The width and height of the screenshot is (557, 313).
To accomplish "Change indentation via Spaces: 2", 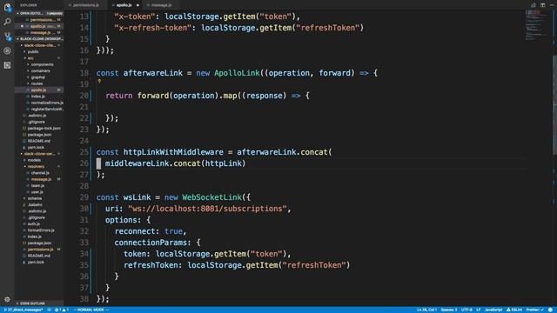I will click(x=449, y=310).
